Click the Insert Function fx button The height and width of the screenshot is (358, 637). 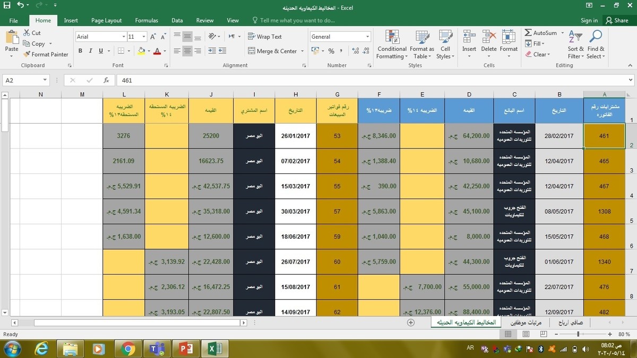106,80
